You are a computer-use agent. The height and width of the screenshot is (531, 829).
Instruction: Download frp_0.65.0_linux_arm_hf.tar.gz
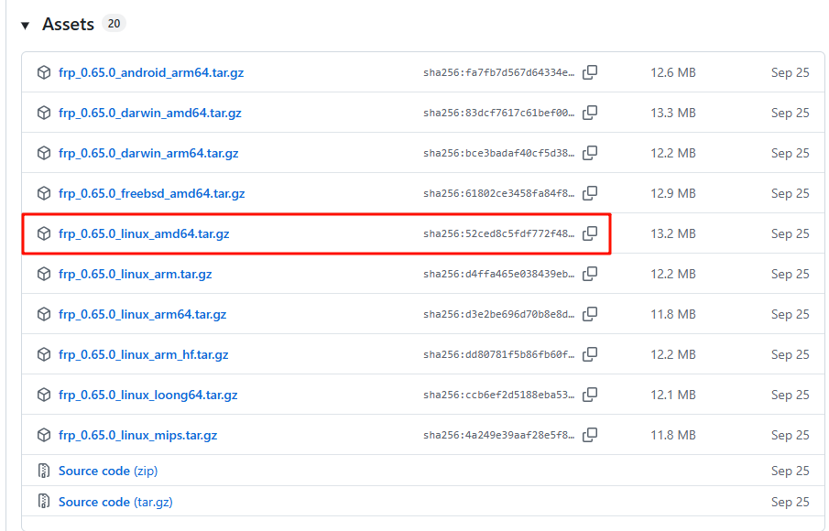click(x=143, y=354)
